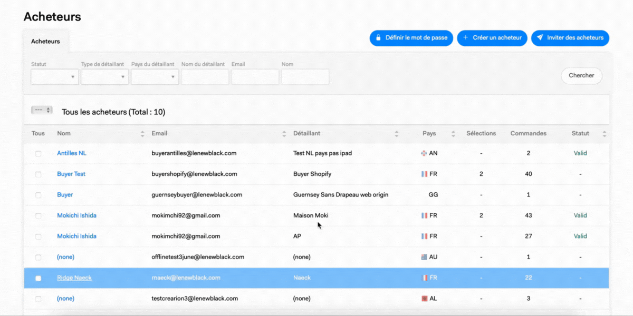Viewport: 633px width, 316px height.
Task: Click the order count 43
Action: point(529,215)
